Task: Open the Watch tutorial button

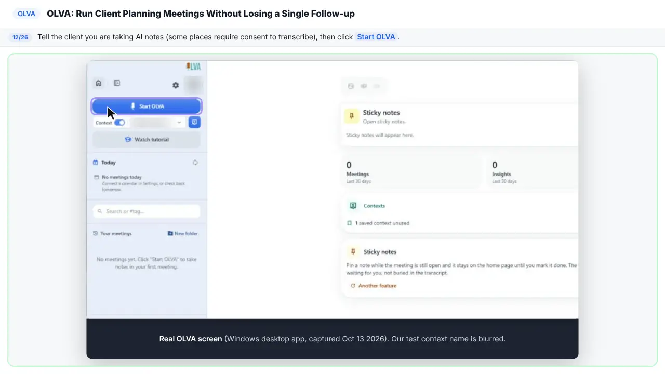Action: tap(147, 140)
